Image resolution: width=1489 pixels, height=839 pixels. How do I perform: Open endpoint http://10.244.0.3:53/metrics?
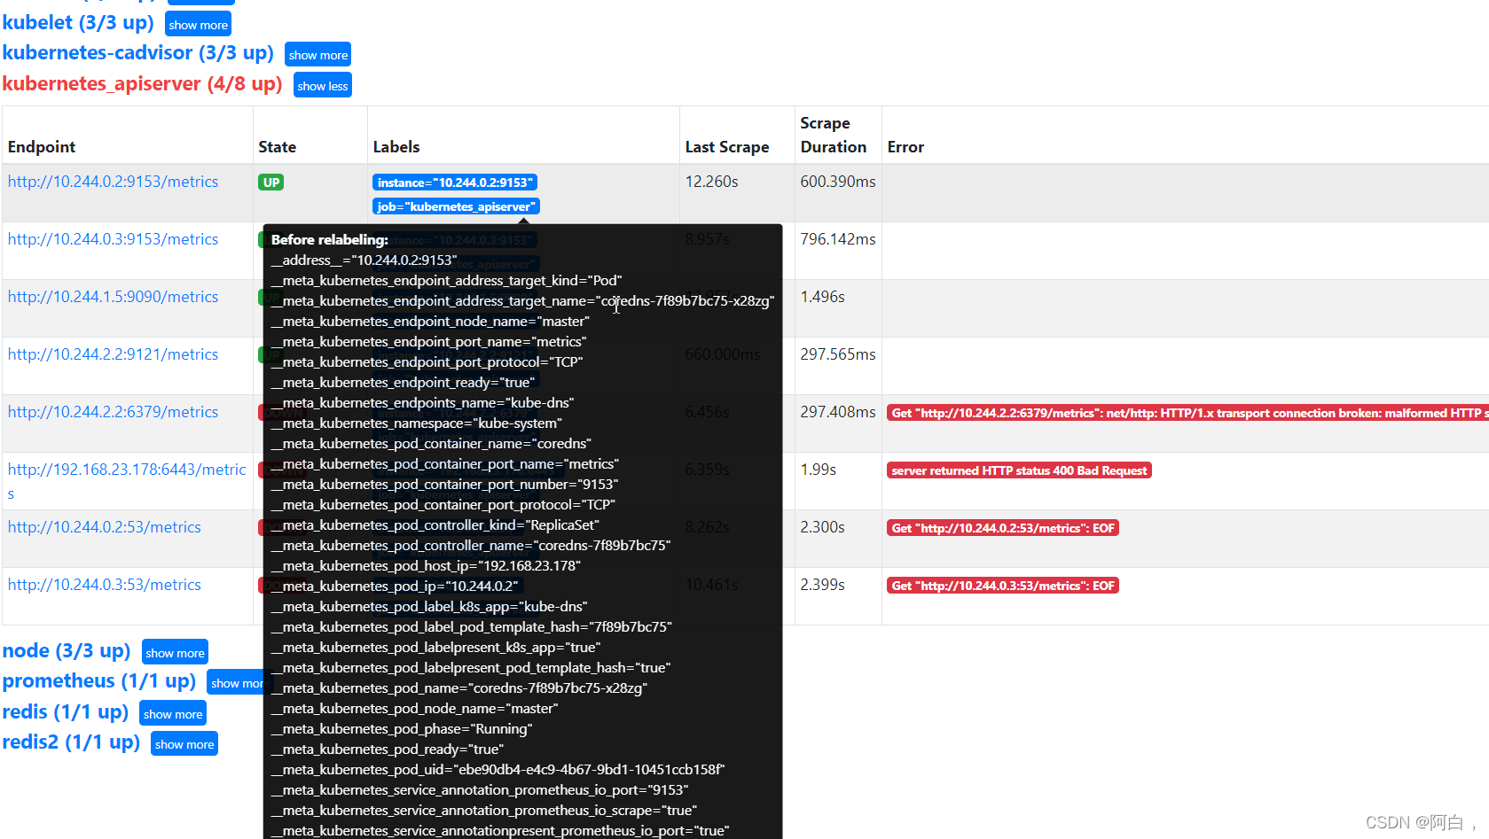105,585
